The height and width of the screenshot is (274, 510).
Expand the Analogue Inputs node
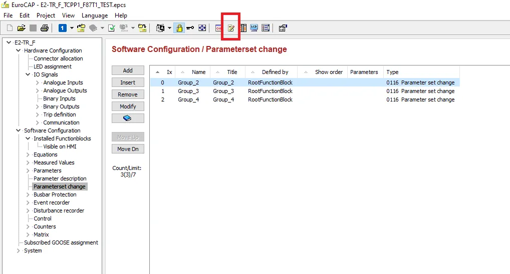[x=38, y=82]
